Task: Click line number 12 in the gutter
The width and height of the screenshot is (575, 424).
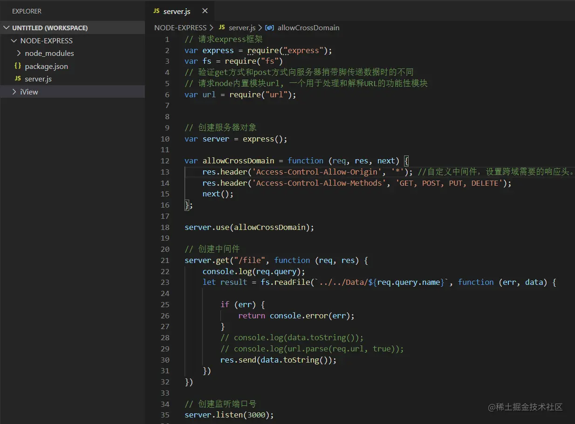Action: tap(165, 161)
